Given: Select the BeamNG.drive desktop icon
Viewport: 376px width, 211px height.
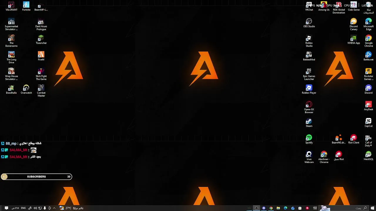Looking at the screenshot, I should [x=339, y=139].
